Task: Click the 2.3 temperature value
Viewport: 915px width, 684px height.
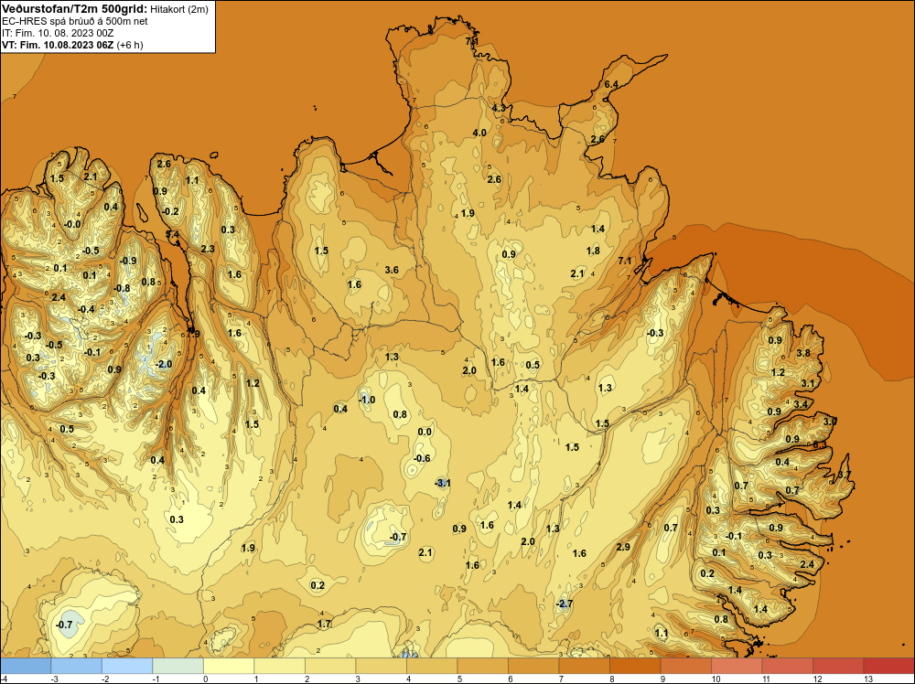Action: (x=208, y=249)
